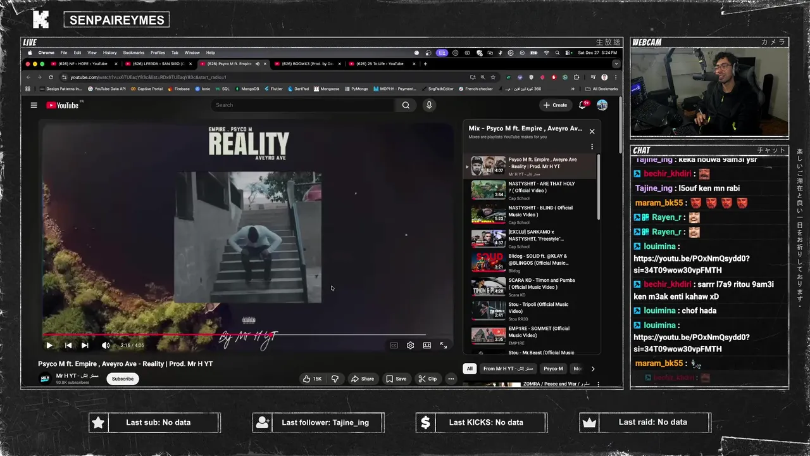Reload the current page
The width and height of the screenshot is (810, 456).
pyautogui.click(x=51, y=77)
